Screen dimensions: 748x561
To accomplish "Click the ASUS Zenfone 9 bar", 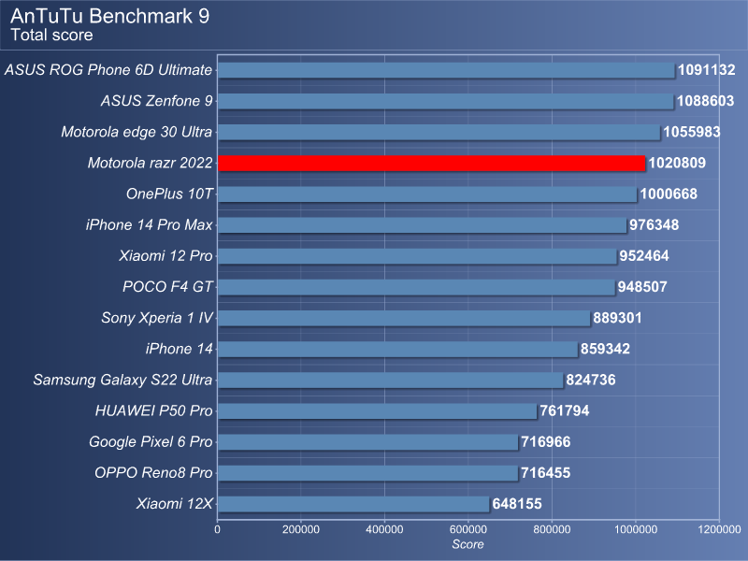I will (446, 101).
